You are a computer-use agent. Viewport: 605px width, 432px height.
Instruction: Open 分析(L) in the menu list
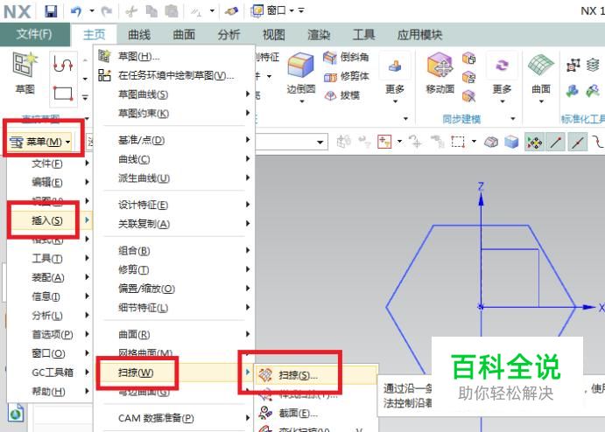tap(49, 315)
